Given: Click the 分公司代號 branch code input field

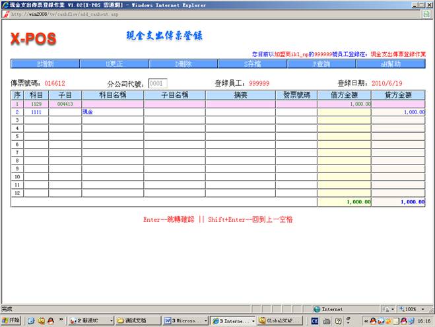Looking at the screenshot, I should pos(158,84).
